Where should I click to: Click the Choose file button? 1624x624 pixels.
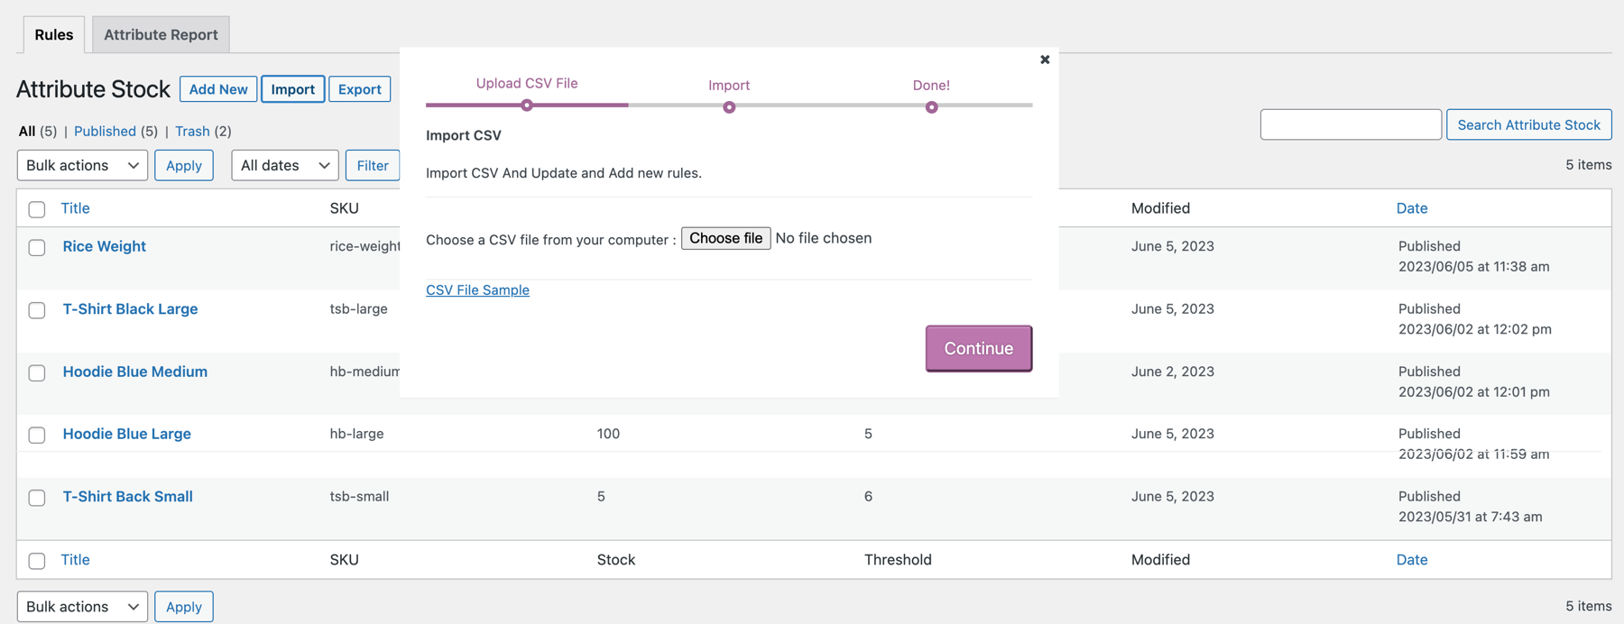[725, 238]
